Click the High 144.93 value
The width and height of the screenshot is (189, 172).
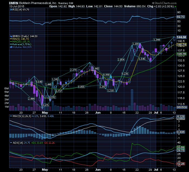76,6
